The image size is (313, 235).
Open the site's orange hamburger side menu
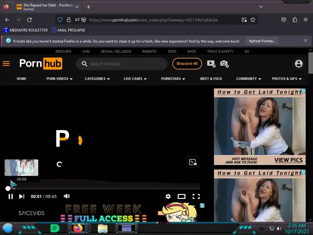6,64
